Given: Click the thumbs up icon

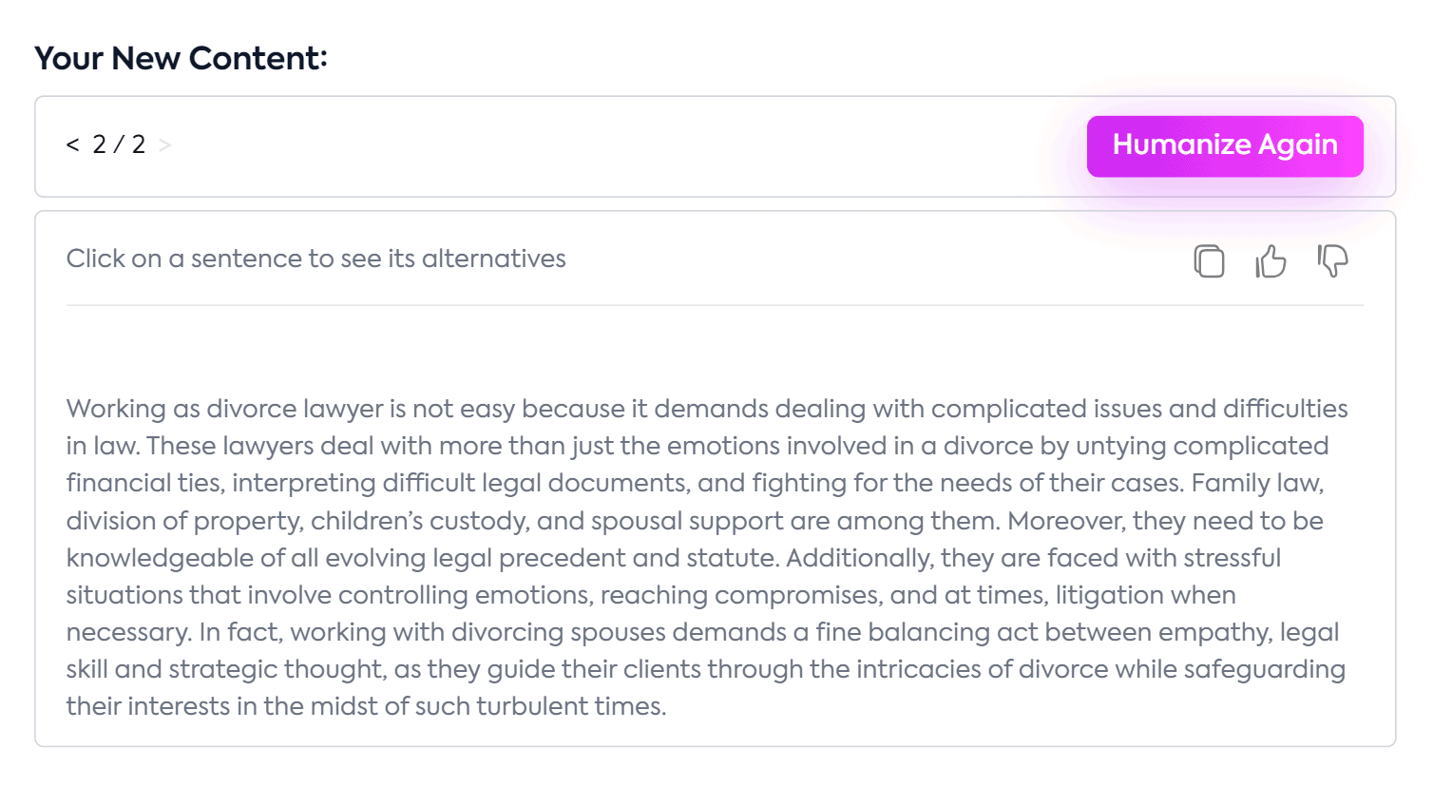Looking at the screenshot, I should [1271, 260].
